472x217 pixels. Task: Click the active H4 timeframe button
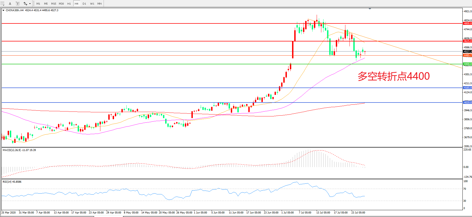pos(77,4)
